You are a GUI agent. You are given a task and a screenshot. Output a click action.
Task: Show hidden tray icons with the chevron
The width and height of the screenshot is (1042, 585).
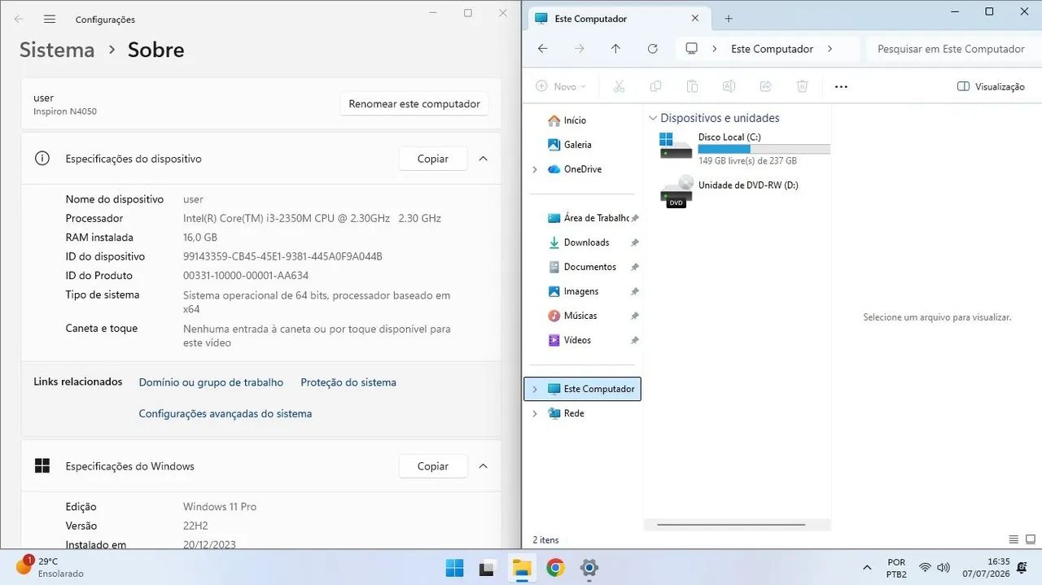(867, 567)
